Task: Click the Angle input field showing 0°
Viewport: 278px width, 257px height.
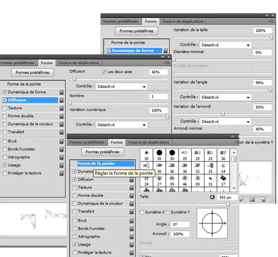Action: [180, 224]
